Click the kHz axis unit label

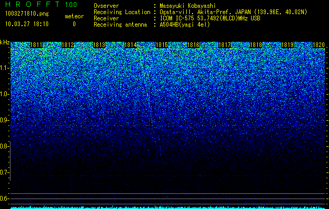click(5, 42)
